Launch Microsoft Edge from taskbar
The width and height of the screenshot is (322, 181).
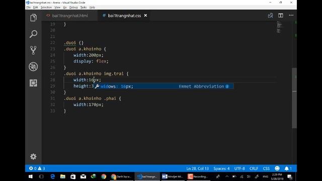pos(52,176)
